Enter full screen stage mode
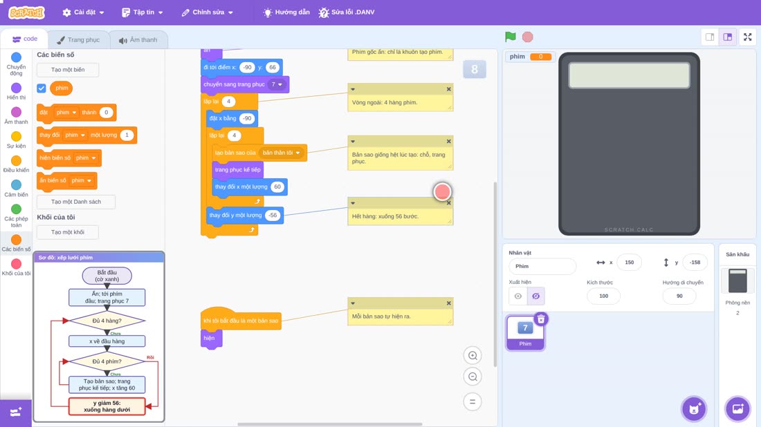Image resolution: width=761 pixels, height=427 pixels. (747, 37)
